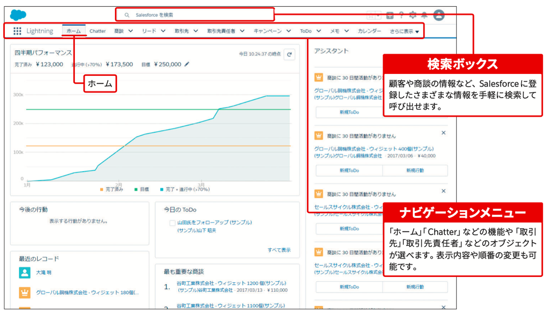Screen dimensions: 555x316
Task: Open the カレンダー tab
Action: (369, 31)
